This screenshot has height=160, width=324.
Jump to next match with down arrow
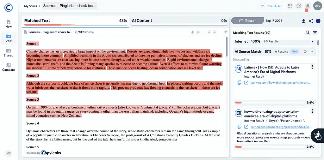(198, 32)
